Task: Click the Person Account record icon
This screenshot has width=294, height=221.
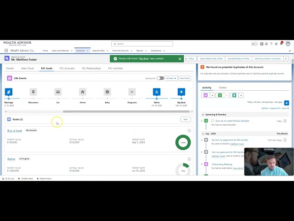Action: click(7, 58)
